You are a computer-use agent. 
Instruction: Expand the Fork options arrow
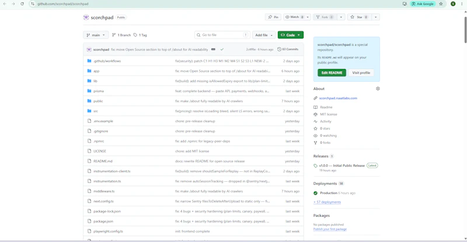pyautogui.click(x=341, y=17)
